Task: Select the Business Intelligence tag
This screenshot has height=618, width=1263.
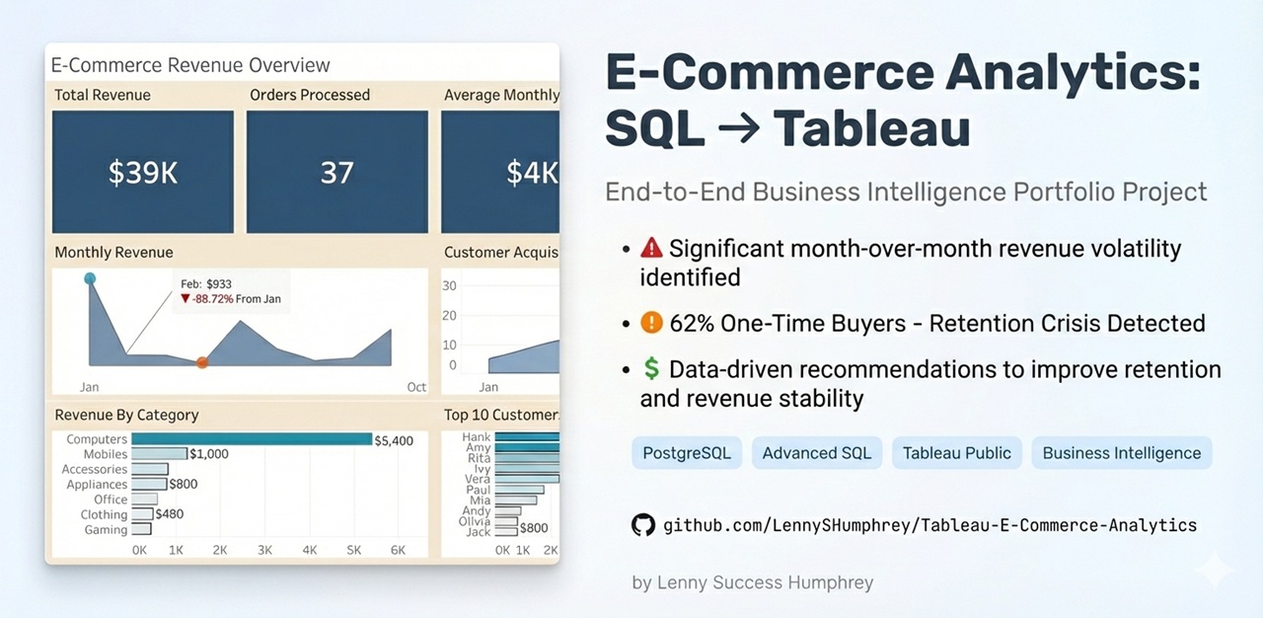Action: pos(1122,453)
